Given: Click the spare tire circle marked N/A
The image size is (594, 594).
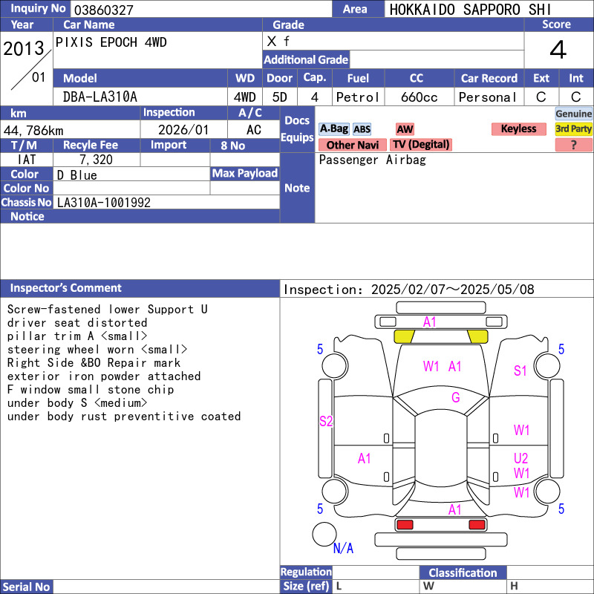Looking at the screenshot, I should pyautogui.click(x=324, y=534).
